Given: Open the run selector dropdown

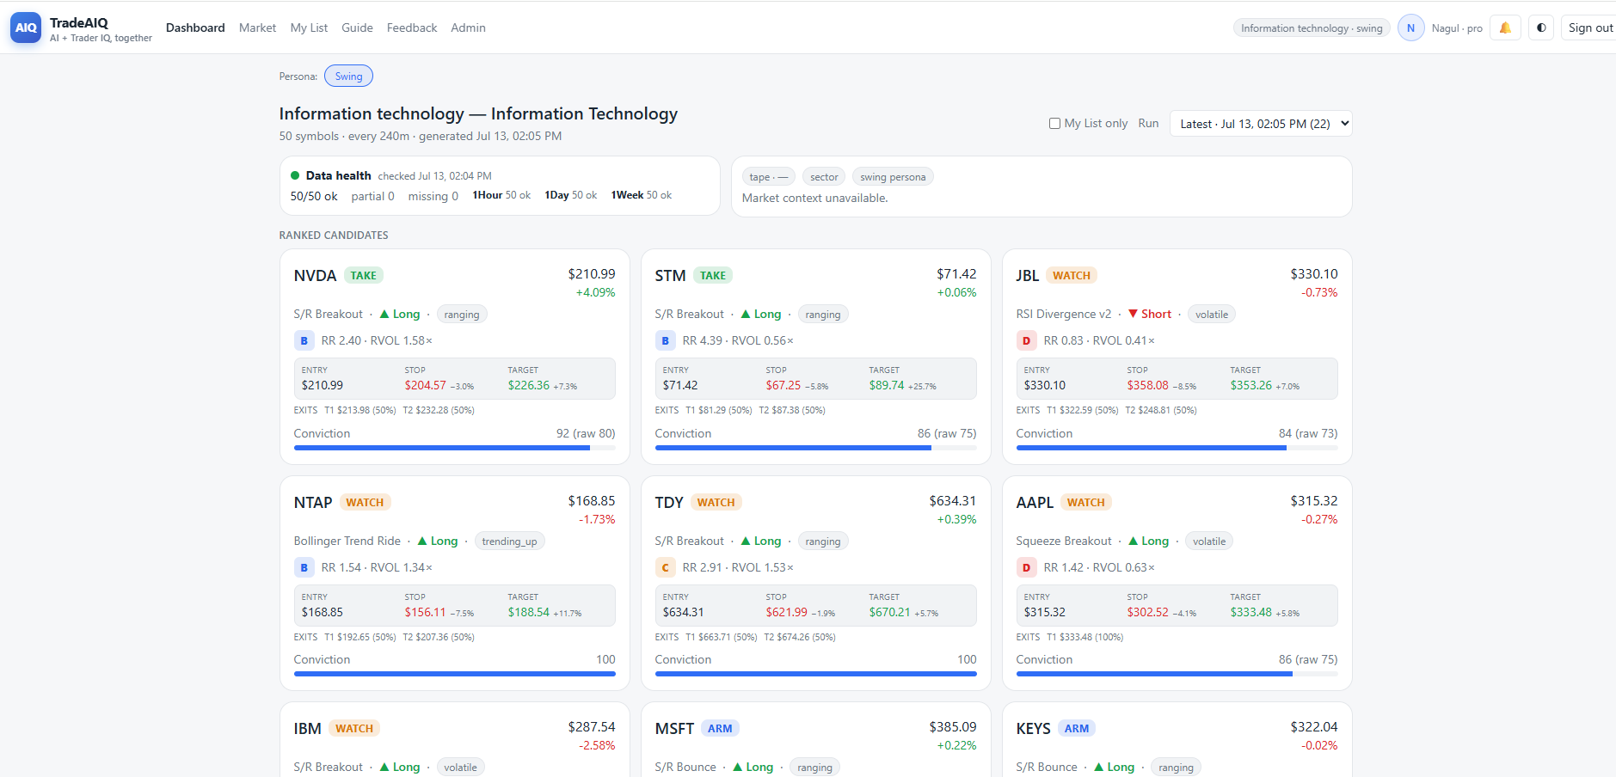Looking at the screenshot, I should [1261, 124].
